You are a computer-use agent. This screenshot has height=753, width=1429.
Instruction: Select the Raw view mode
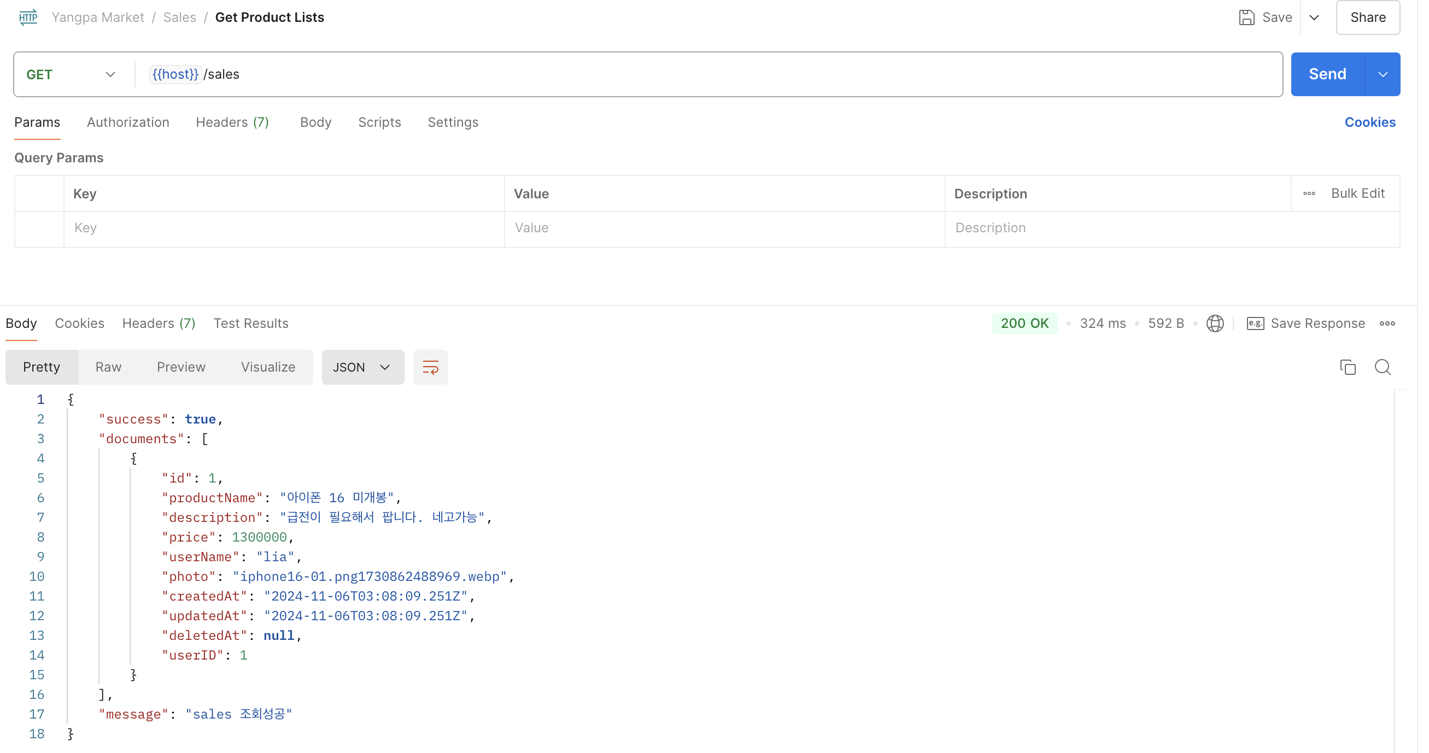(x=108, y=367)
